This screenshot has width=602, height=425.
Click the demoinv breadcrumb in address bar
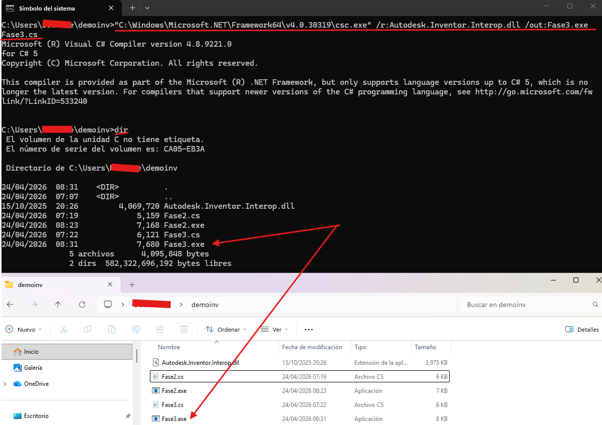(x=205, y=305)
